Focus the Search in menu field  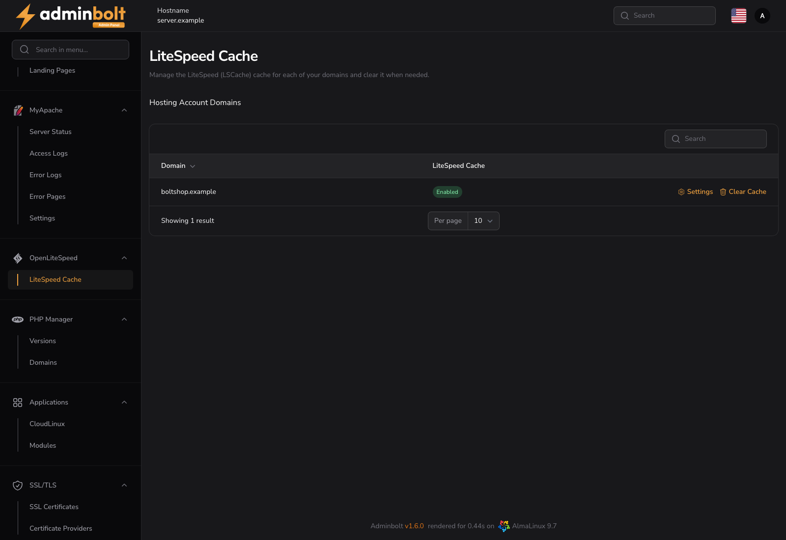point(70,50)
